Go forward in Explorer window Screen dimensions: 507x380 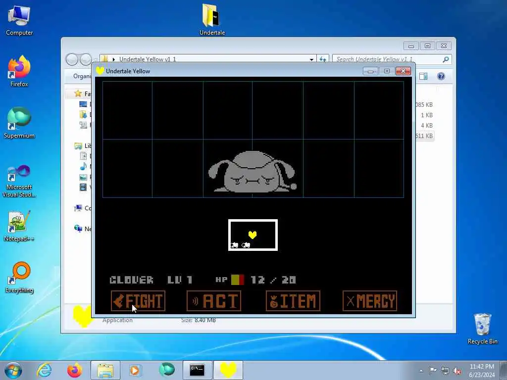86,59
